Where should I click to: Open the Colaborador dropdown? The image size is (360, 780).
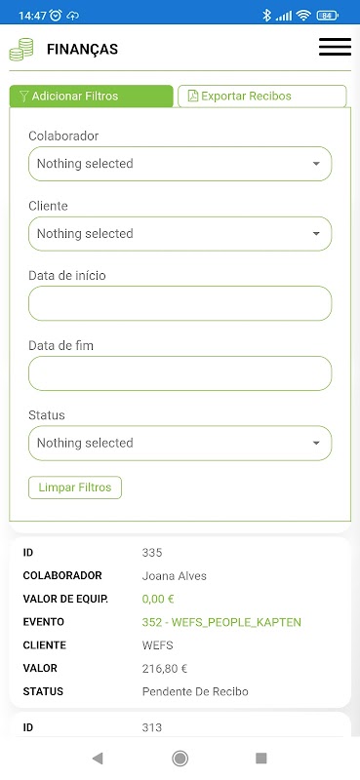point(180,164)
